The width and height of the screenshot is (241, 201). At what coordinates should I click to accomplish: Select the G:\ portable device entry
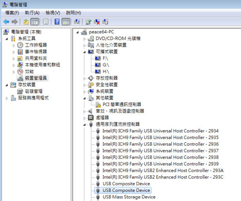[106, 65]
